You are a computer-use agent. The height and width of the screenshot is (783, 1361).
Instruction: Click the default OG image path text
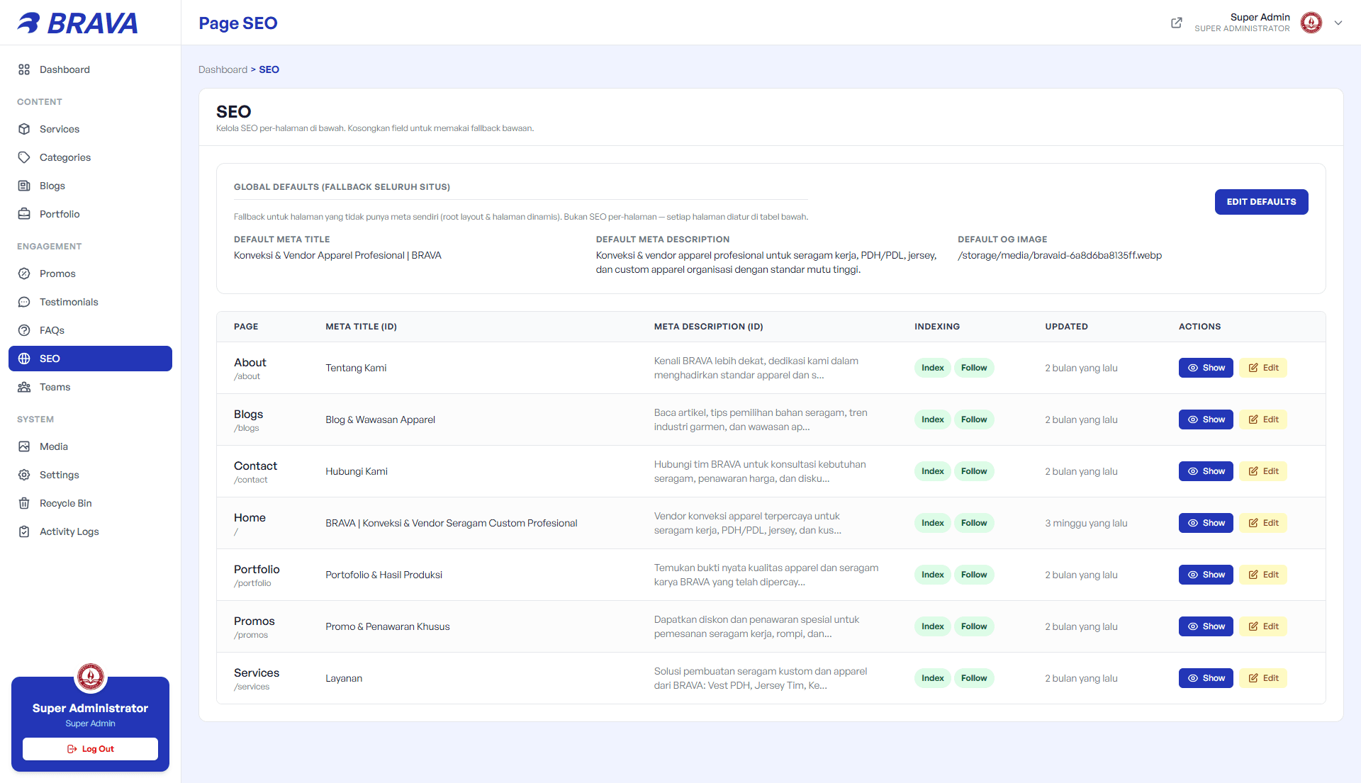1060,255
